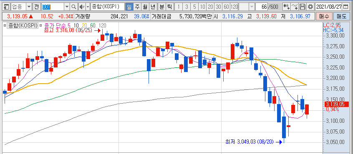This screenshot has width=353, height=154.
Task: Switch to 월 monthly period
Action: pyautogui.click(x=145, y=7)
